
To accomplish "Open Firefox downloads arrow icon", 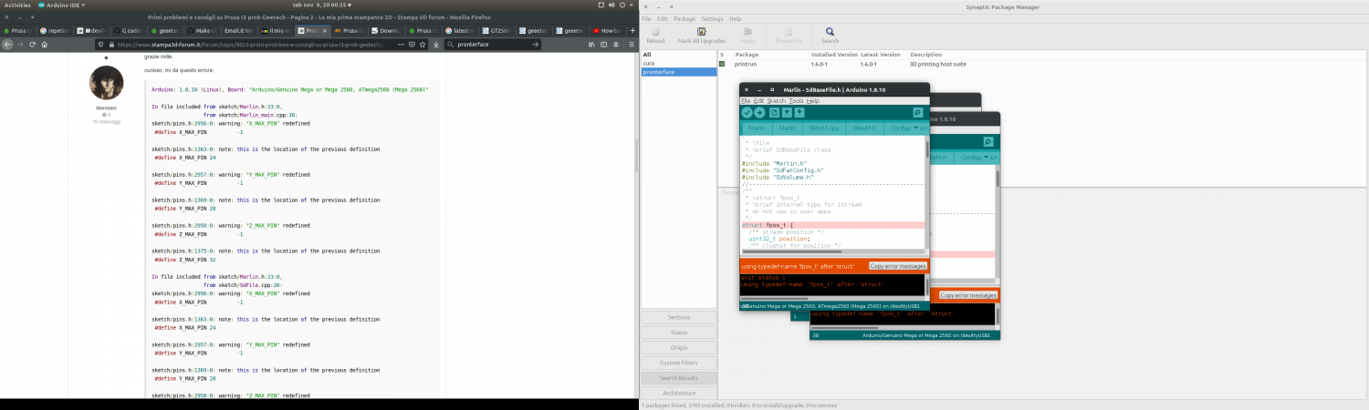I will pos(436,44).
